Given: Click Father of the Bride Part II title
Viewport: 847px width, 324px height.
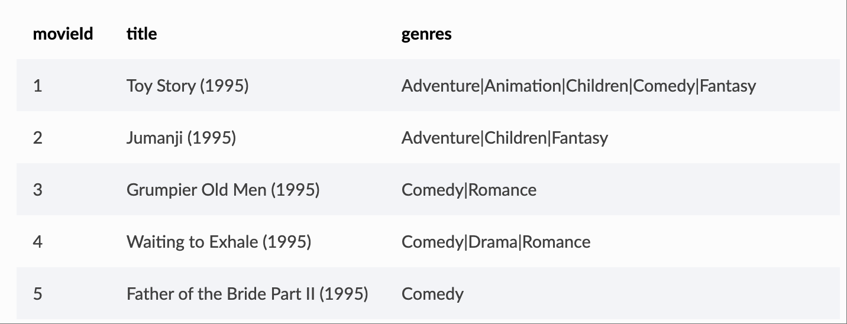Looking at the screenshot, I should (247, 294).
